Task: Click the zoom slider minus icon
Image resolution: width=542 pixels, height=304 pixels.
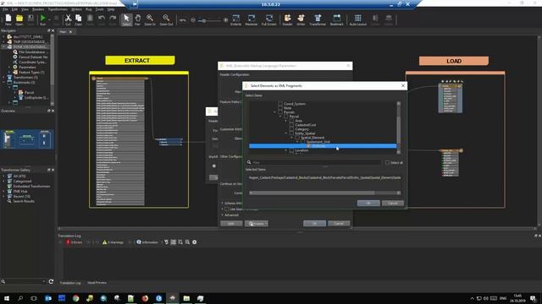Action: [193, 20]
